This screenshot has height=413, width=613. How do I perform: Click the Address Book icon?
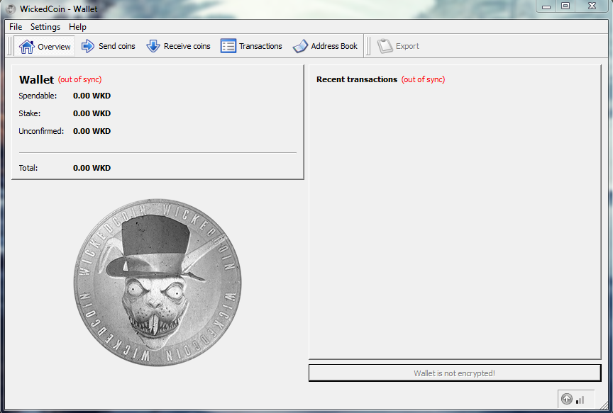pos(300,46)
